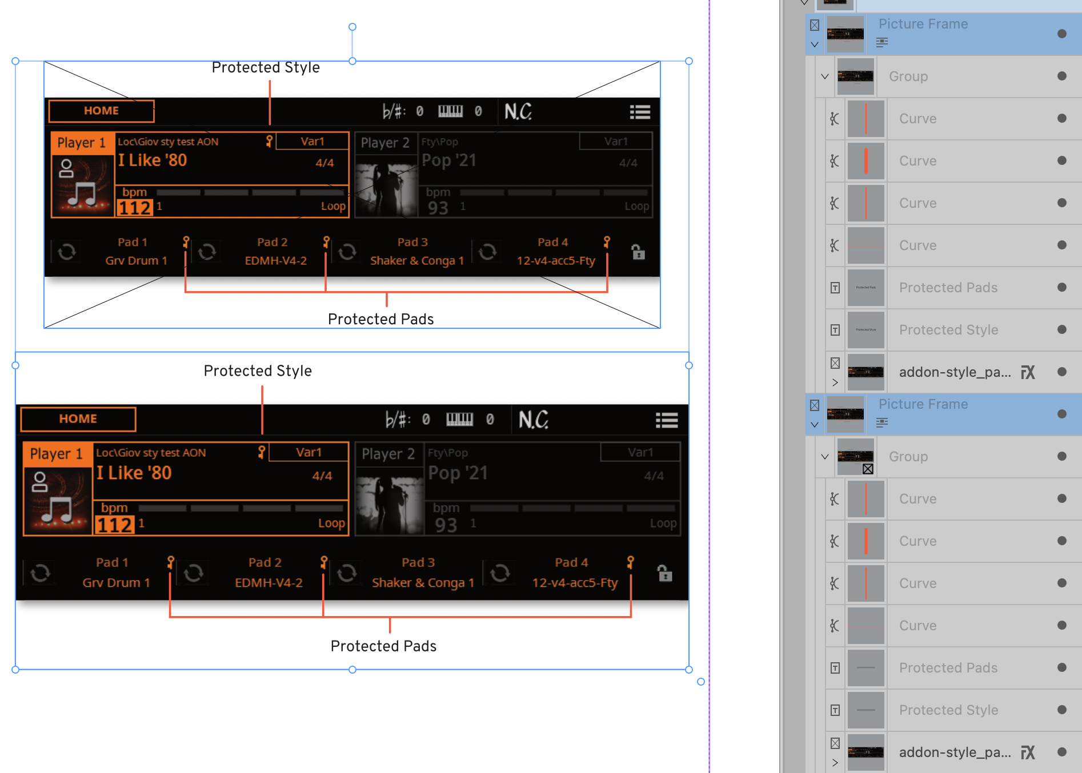Expand the upper addon-style_pa layer
The height and width of the screenshot is (773, 1082).
tap(835, 383)
